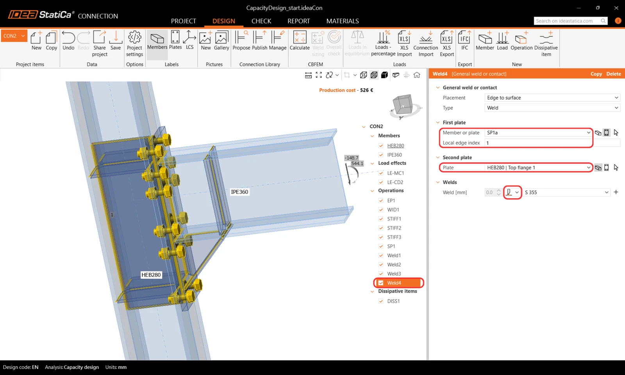Undo the last action

[68, 41]
